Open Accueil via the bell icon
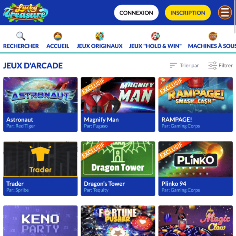 coord(58,36)
